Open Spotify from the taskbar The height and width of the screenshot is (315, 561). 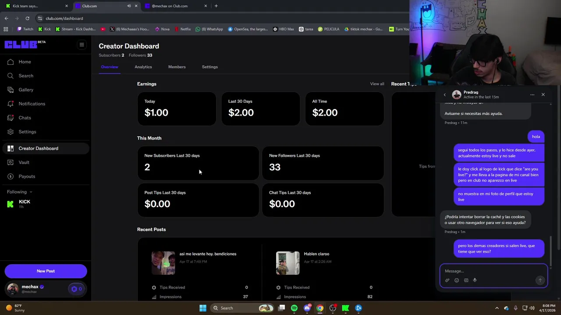(294, 308)
